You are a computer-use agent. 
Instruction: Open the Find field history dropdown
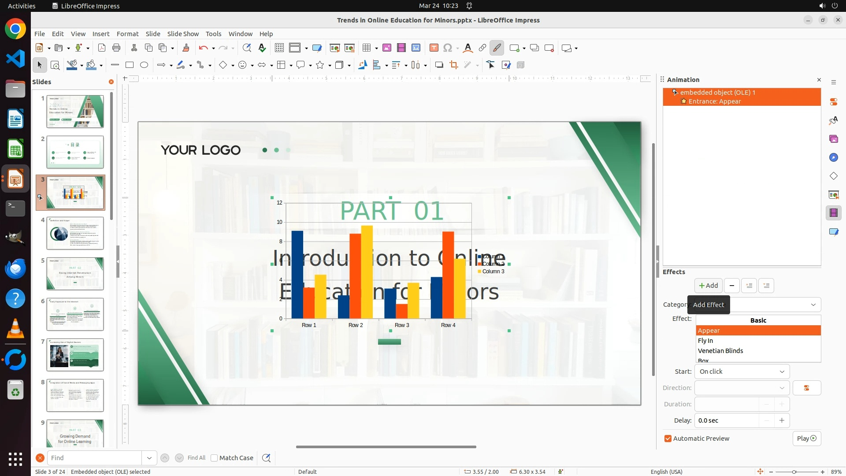coord(149,458)
